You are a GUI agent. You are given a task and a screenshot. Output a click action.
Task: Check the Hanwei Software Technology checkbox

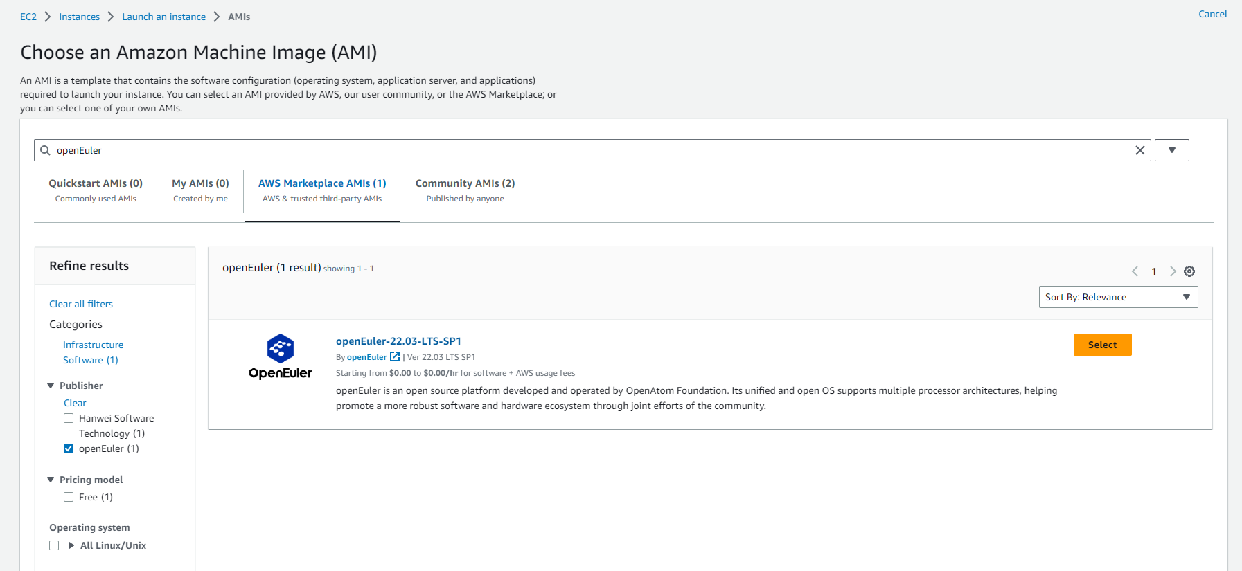(69, 418)
